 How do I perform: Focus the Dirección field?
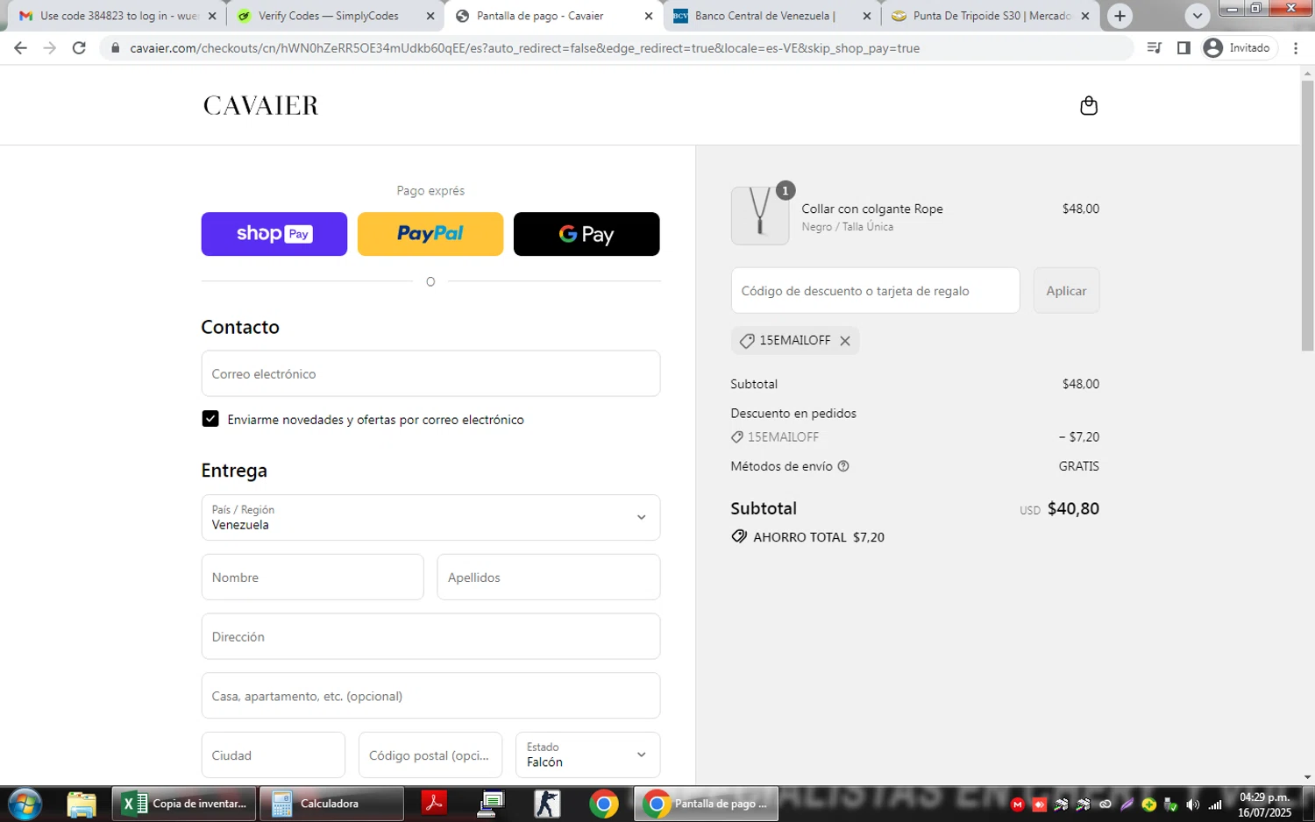coord(430,636)
